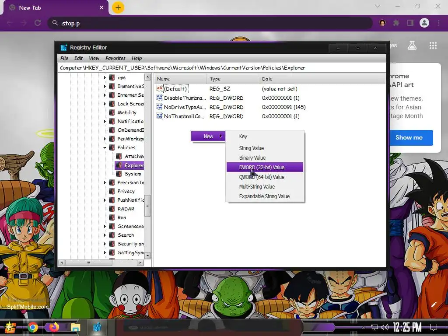Open Firefox from the taskbar
The width and height of the screenshot is (448, 336).
tap(54, 327)
